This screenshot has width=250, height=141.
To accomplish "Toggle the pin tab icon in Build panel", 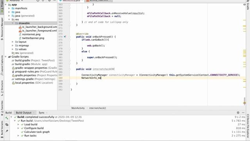I will pos(7,131).
